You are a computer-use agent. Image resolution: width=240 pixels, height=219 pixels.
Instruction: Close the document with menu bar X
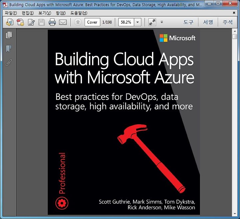coord(234,13)
